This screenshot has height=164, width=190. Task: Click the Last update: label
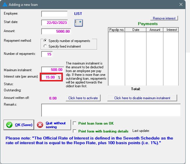click(141, 131)
